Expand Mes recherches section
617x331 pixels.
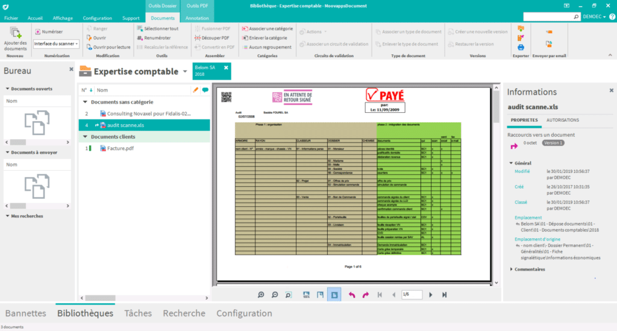coord(7,216)
